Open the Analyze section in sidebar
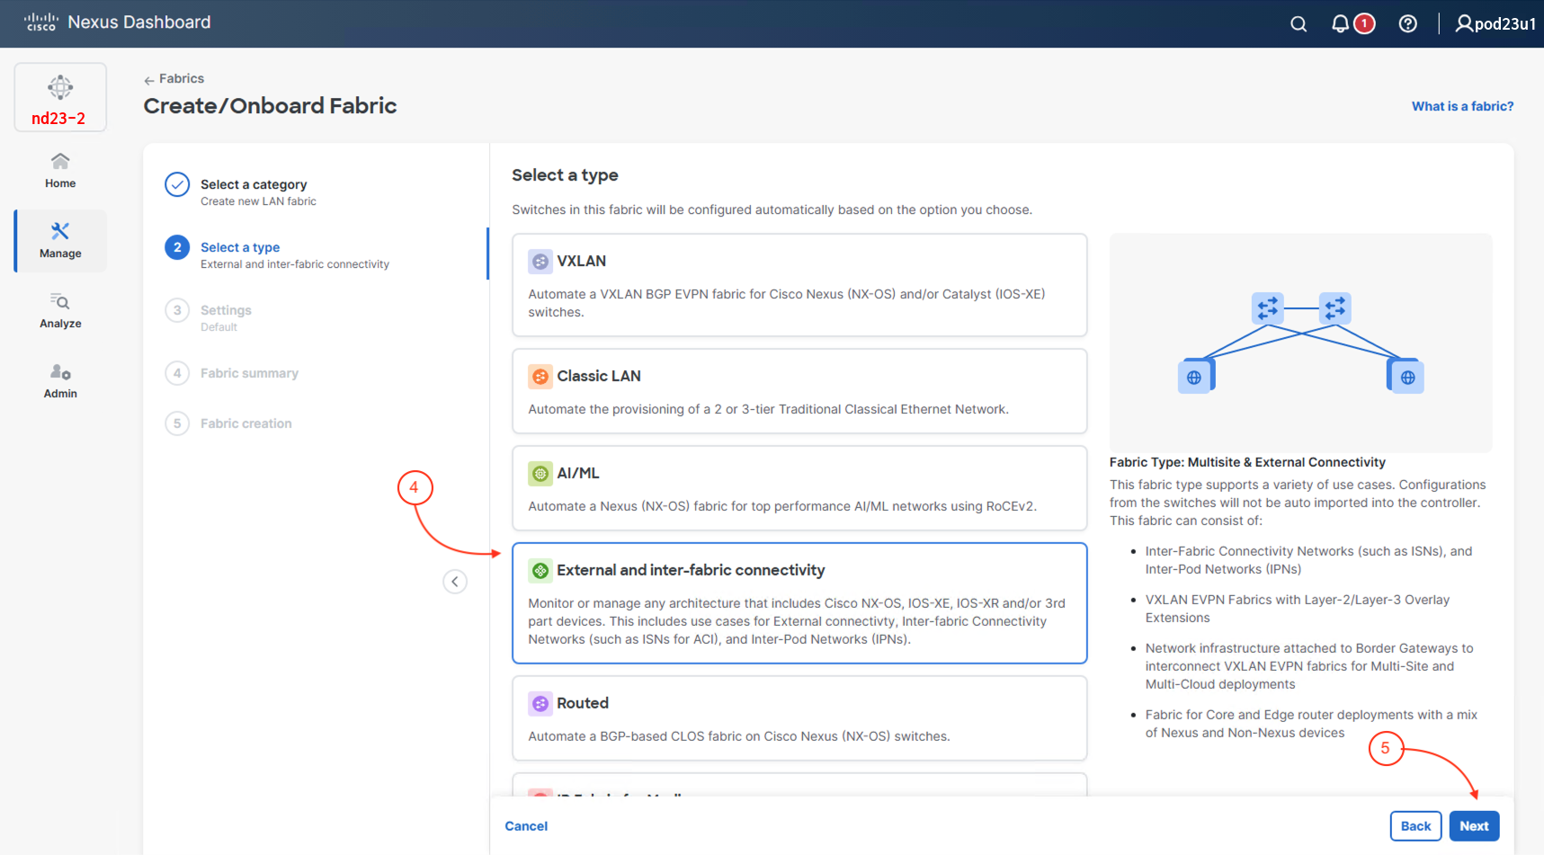This screenshot has height=855, width=1544. (60, 311)
